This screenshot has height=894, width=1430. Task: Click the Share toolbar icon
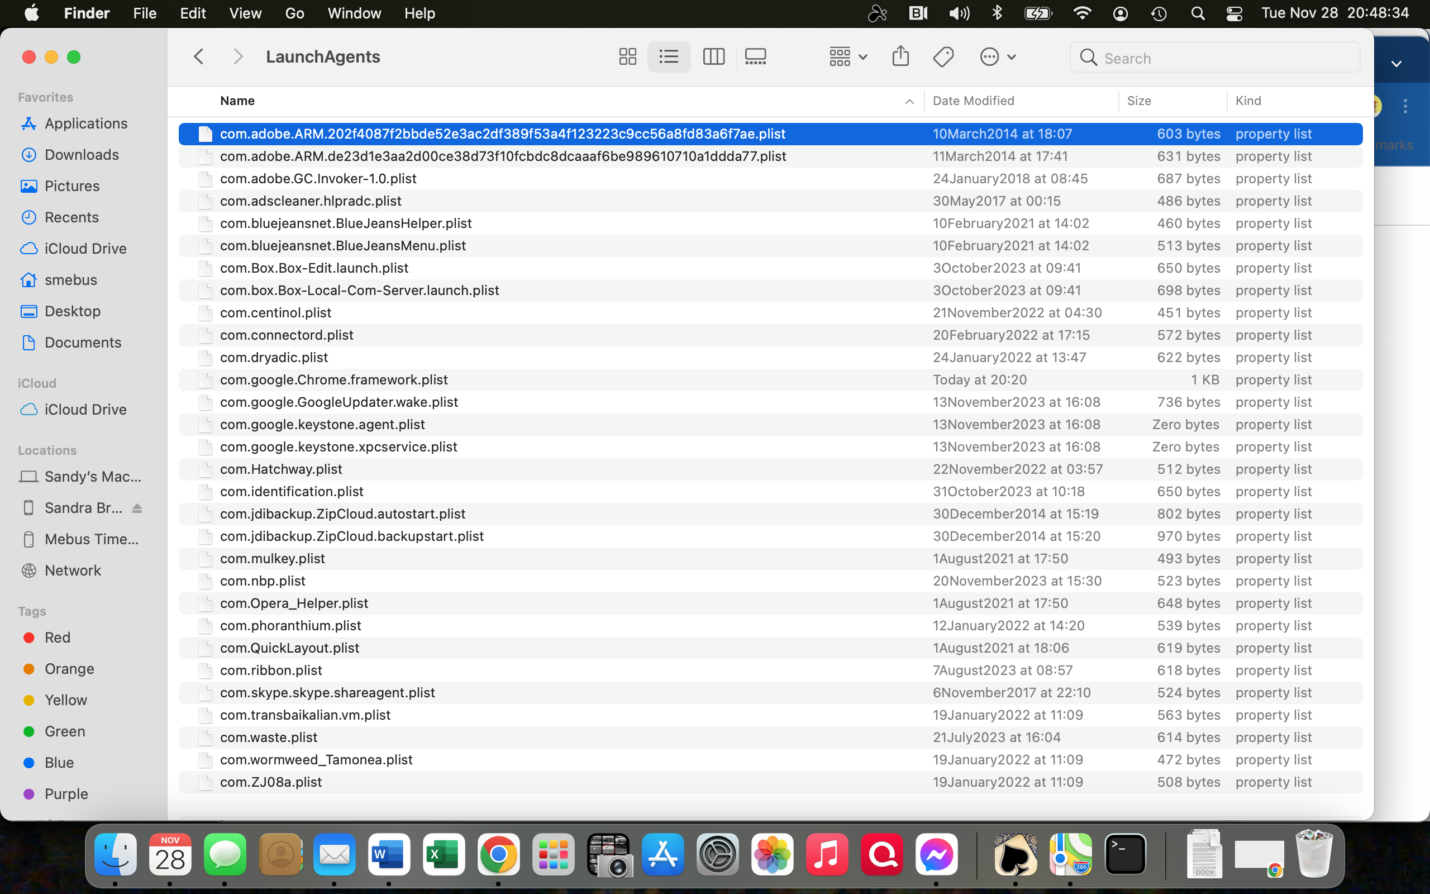(900, 57)
